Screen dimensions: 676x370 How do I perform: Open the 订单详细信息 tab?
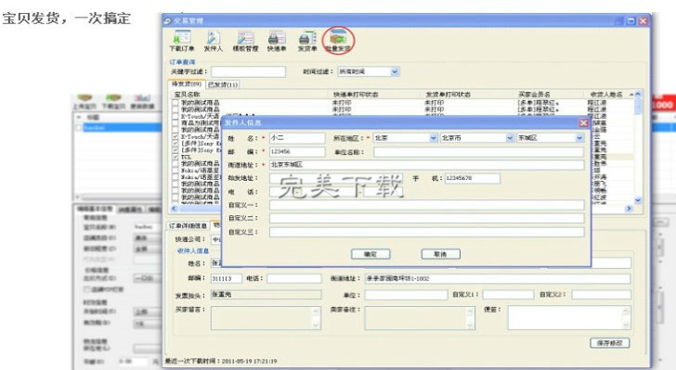(x=188, y=225)
